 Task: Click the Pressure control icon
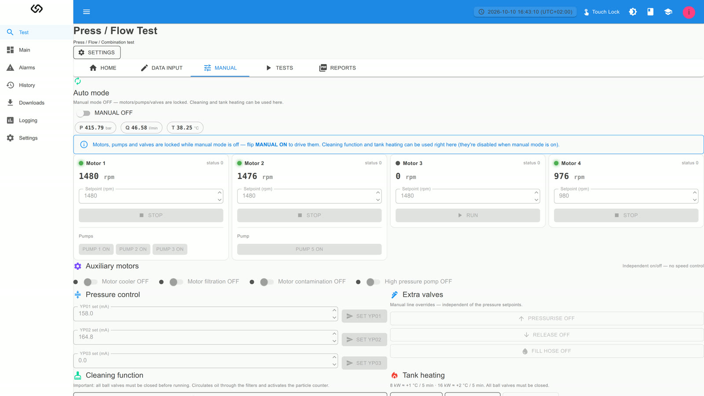point(78,295)
